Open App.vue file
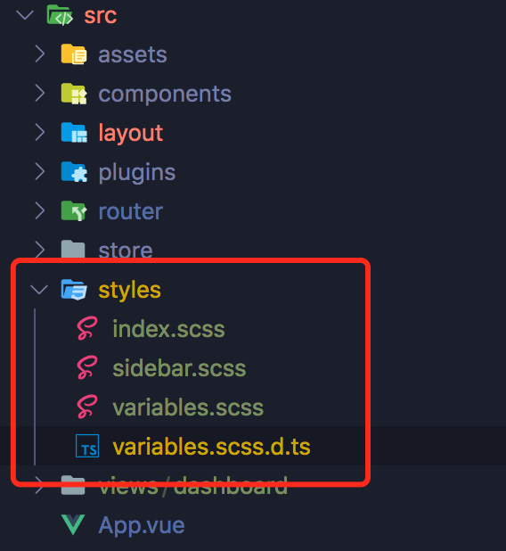This screenshot has width=506, height=551. [x=142, y=526]
